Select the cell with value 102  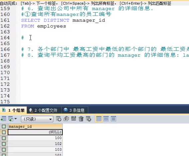(35, 144)
